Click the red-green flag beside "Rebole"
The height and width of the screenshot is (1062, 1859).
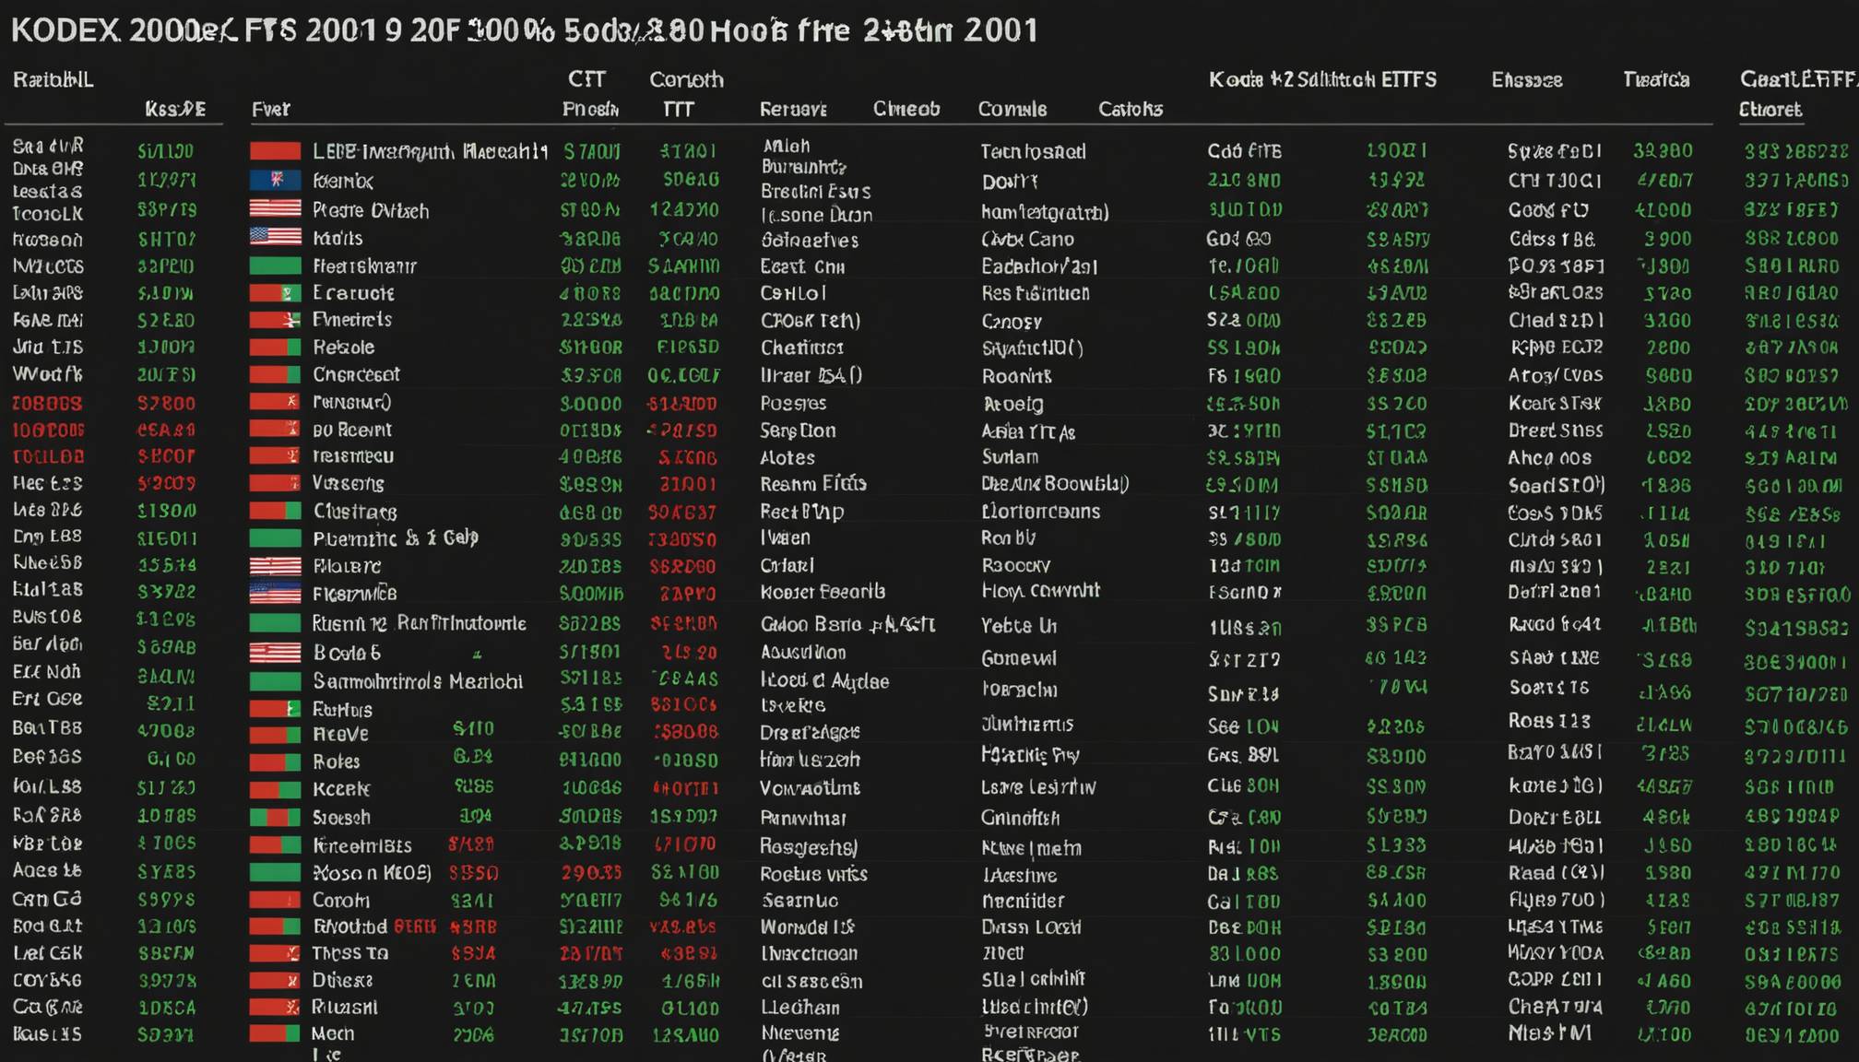coord(275,348)
